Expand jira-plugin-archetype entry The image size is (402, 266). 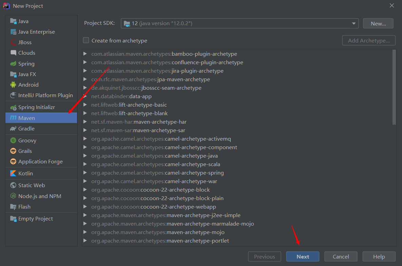(85, 71)
